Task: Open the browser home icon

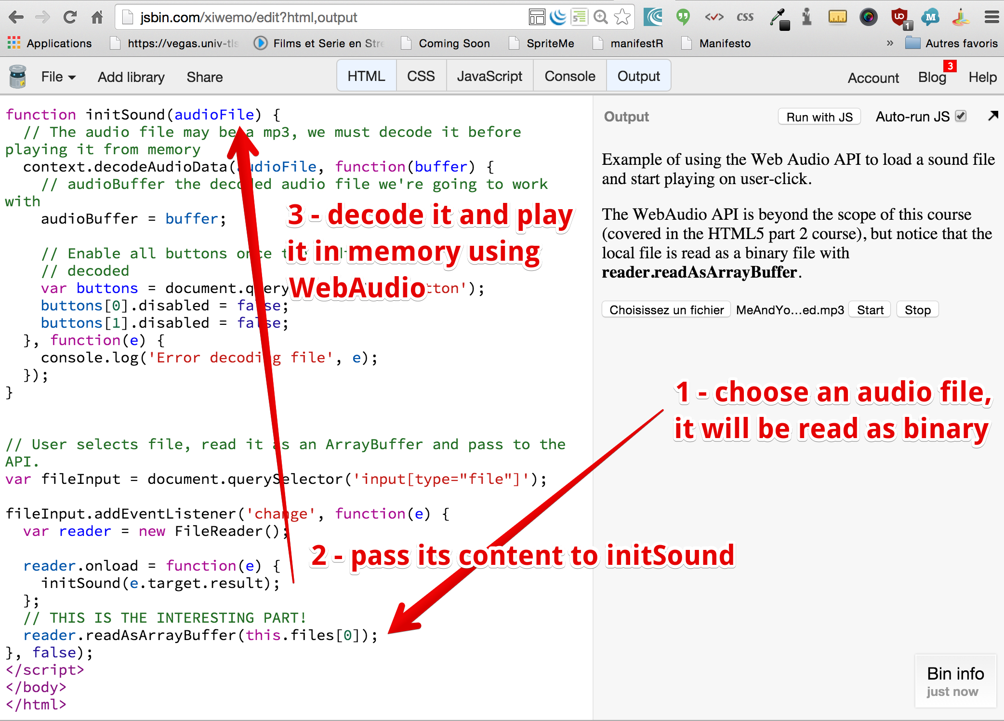Action: (x=97, y=17)
